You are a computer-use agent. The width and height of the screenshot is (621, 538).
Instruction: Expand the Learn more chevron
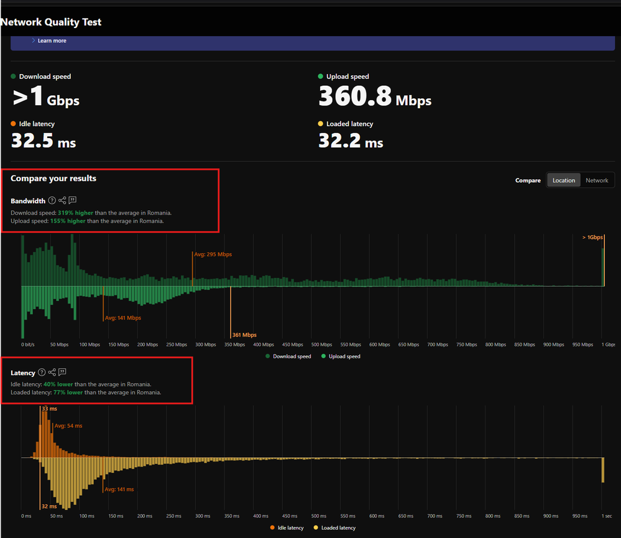point(34,40)
